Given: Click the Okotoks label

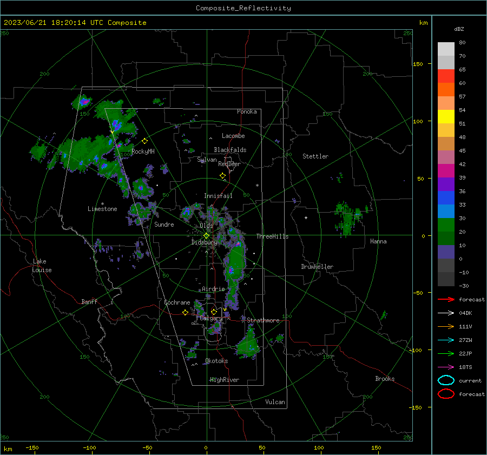Looking at the screenshot, I should pyautogui.click(x=216, y=361).
